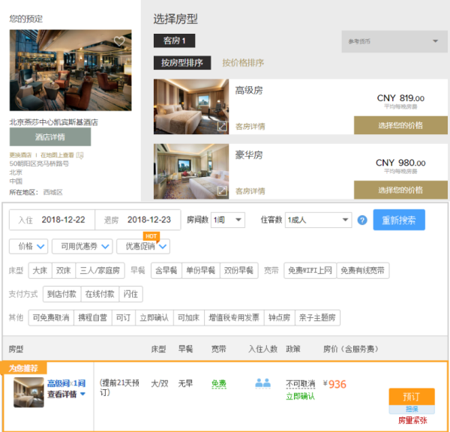Click the green 免费 broadband text

(x=219, y=384)
